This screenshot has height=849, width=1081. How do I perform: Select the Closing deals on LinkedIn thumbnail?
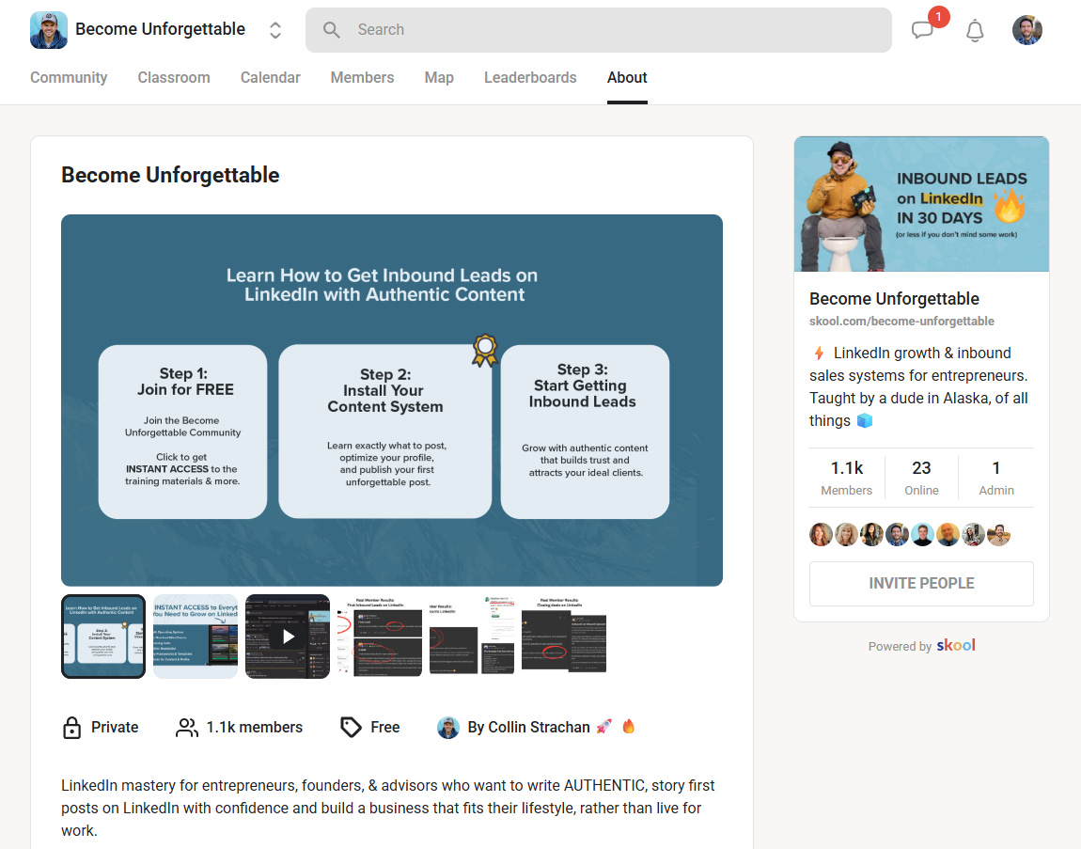564,637
